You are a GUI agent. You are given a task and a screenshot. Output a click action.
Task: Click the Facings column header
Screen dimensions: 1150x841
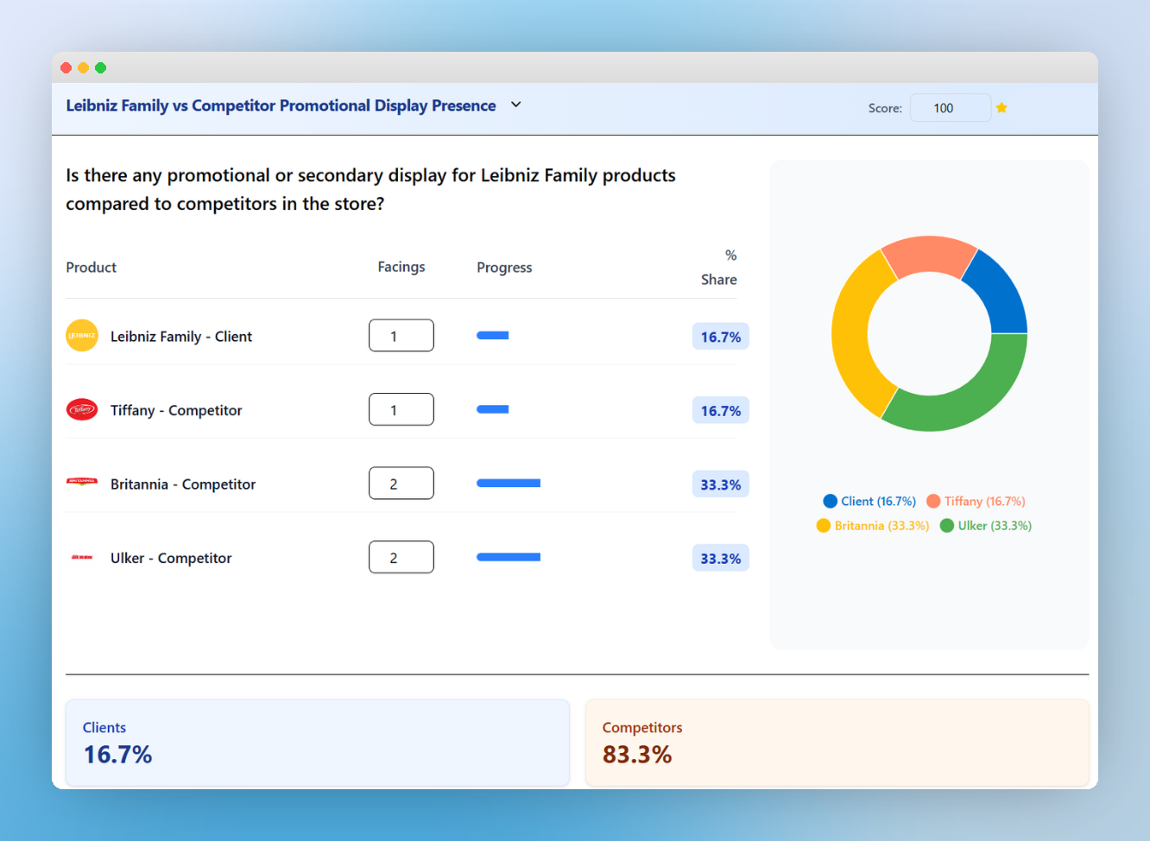click(x=401, y=267)
